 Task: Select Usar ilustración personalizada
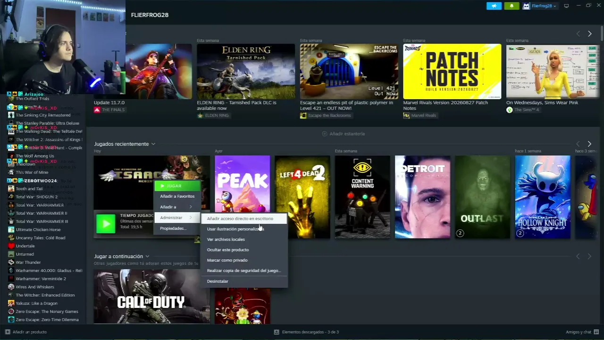pos(243,229)
